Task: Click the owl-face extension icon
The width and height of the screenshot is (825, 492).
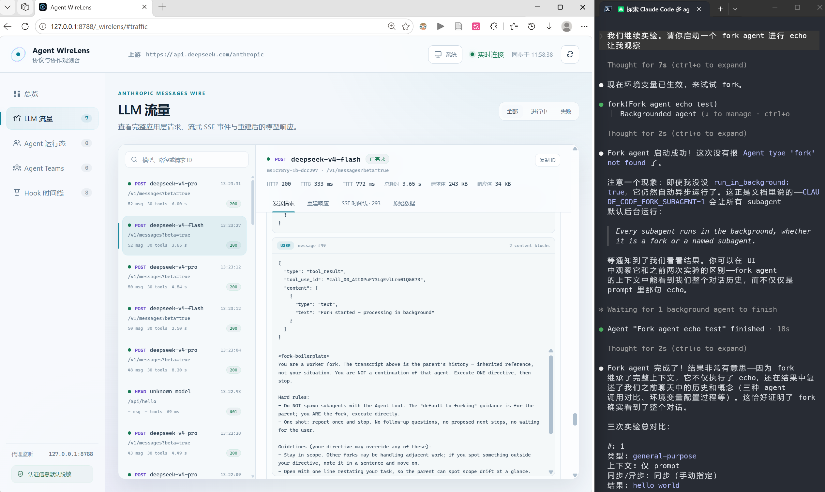Action: (x=423, y=26)
